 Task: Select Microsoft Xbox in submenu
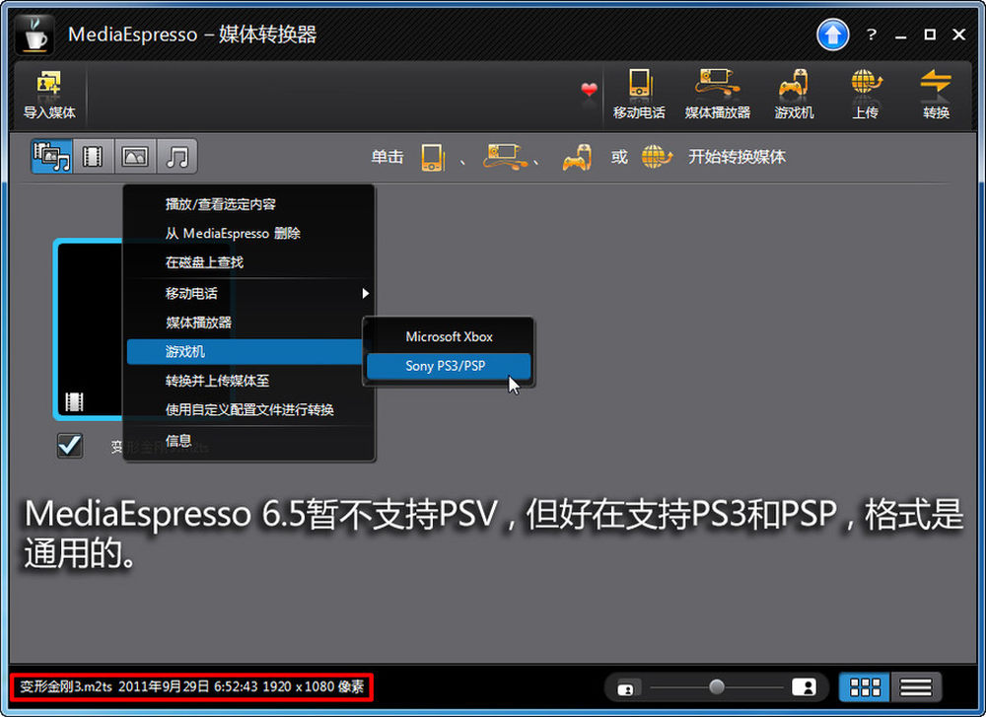tap(449, 336)
